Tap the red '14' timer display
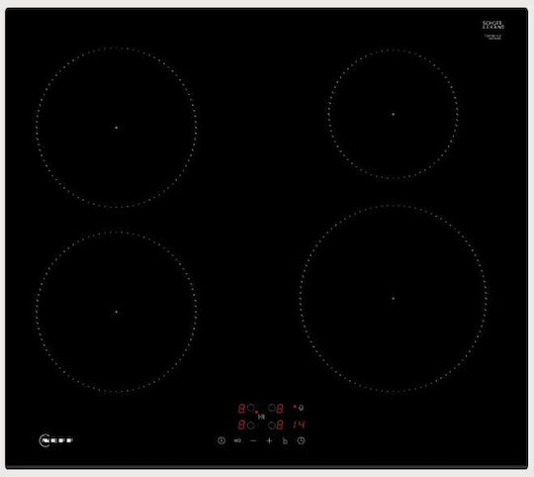The height and width of the screenshot is (477, 534). 299,425
